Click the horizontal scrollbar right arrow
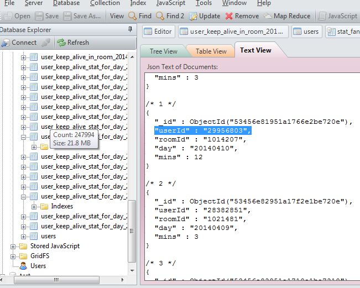The height and width of the screenshot is (288, 360). (x=122, y=280)
